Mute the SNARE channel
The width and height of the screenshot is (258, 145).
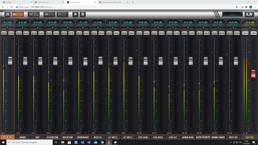(19, 33)
